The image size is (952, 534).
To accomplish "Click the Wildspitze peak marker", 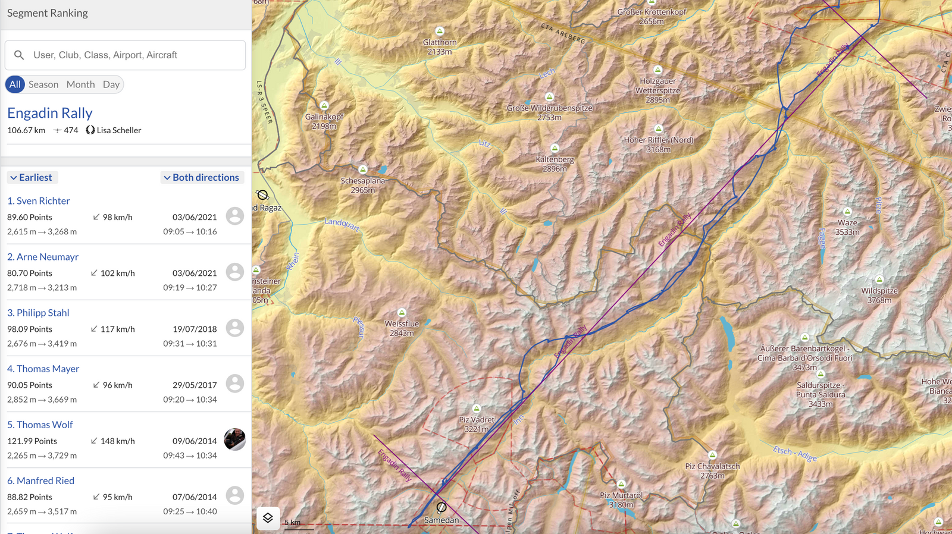I will [879, 279].
